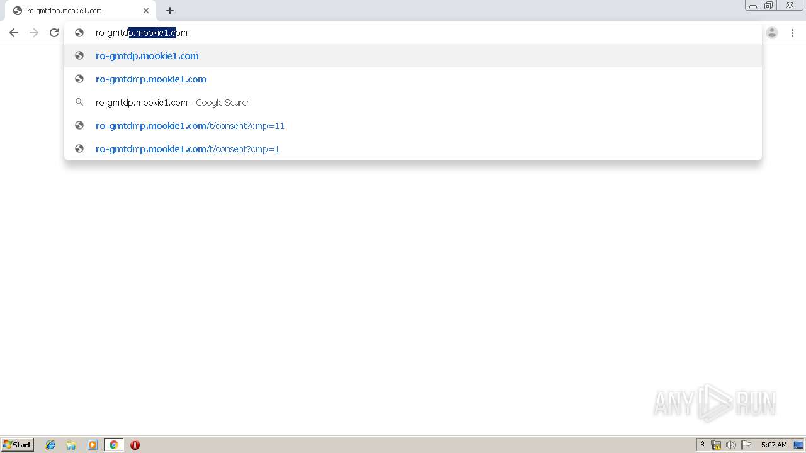Open the file explorer taskbar icon
Image resolution: width=806 pixels, height=453 pixels.
[71, 445]
